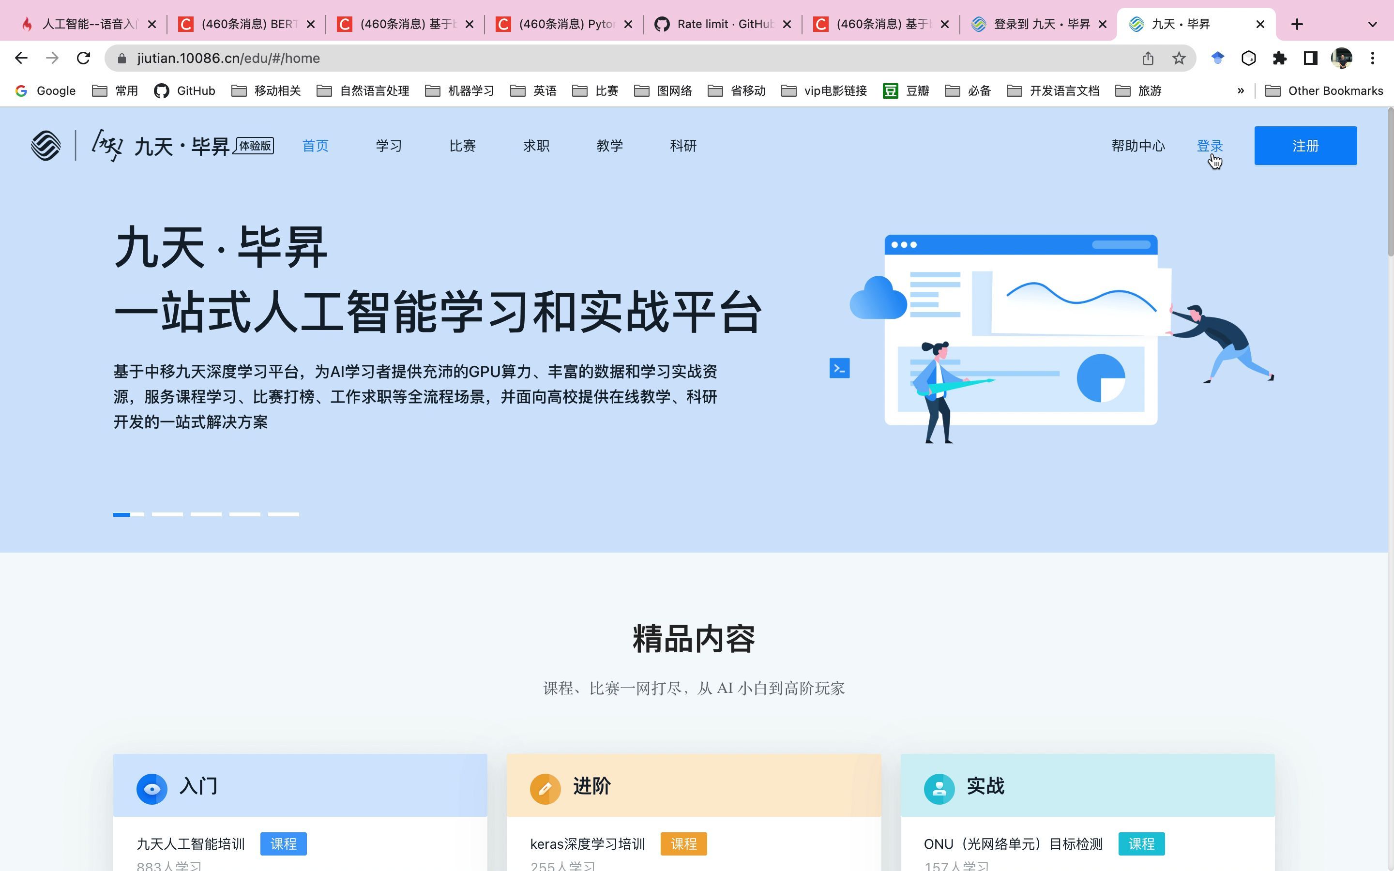Expand the 开发语言文档 bookmarks folder
This screenshot has height=871, width=1394.
click(1053, 90)
